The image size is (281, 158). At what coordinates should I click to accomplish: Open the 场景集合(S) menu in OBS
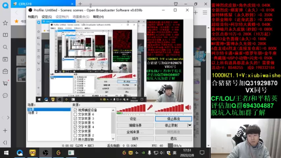coord(81,17)
